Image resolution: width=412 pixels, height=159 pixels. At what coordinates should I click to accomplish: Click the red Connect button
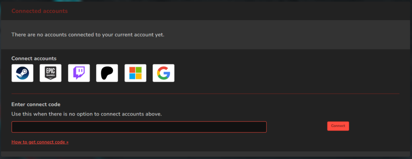(338, 126)
